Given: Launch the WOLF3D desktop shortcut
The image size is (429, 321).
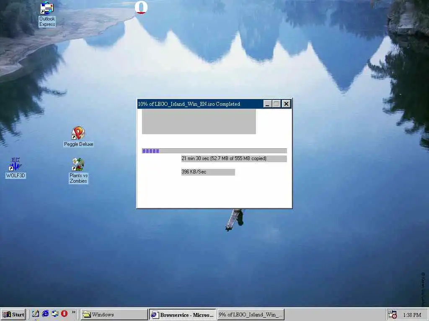Looking at the screenshot, I should pos(16,168).
